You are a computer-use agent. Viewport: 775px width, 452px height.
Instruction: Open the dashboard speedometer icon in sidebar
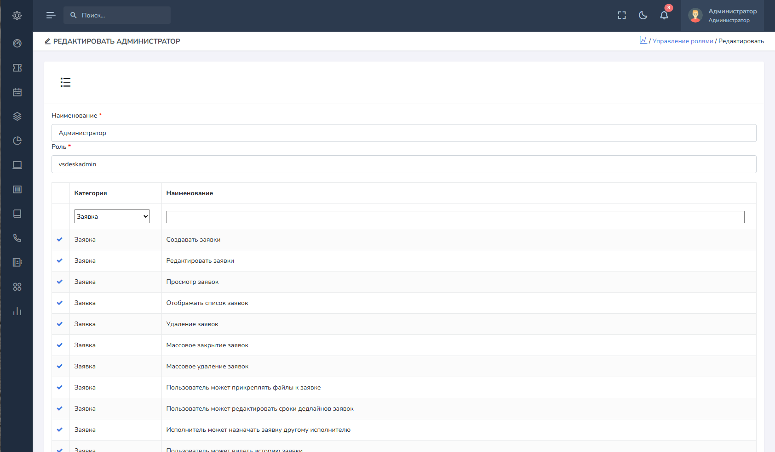(17, 43)
